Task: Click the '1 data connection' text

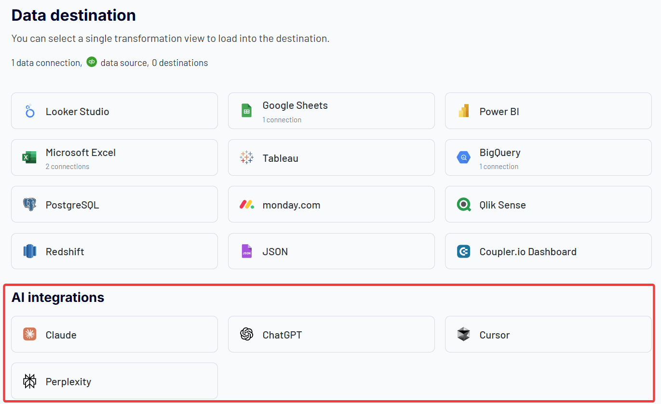Action: click(x=46, y=63)
